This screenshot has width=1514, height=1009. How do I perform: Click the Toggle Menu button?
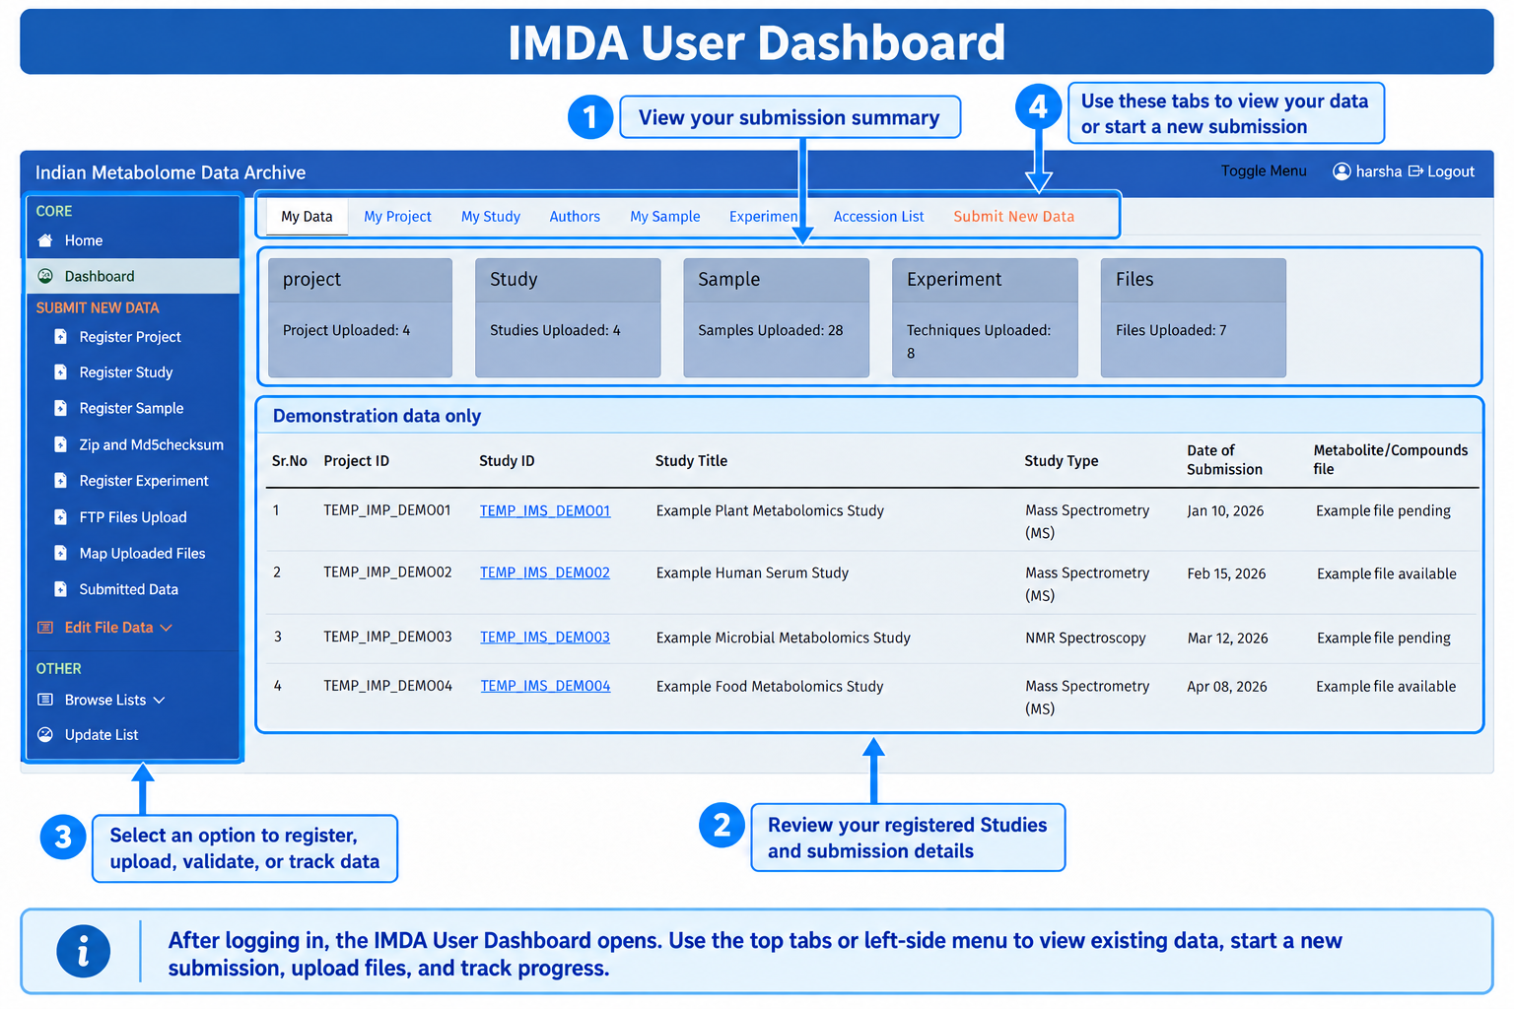(x=1264, y=171)
